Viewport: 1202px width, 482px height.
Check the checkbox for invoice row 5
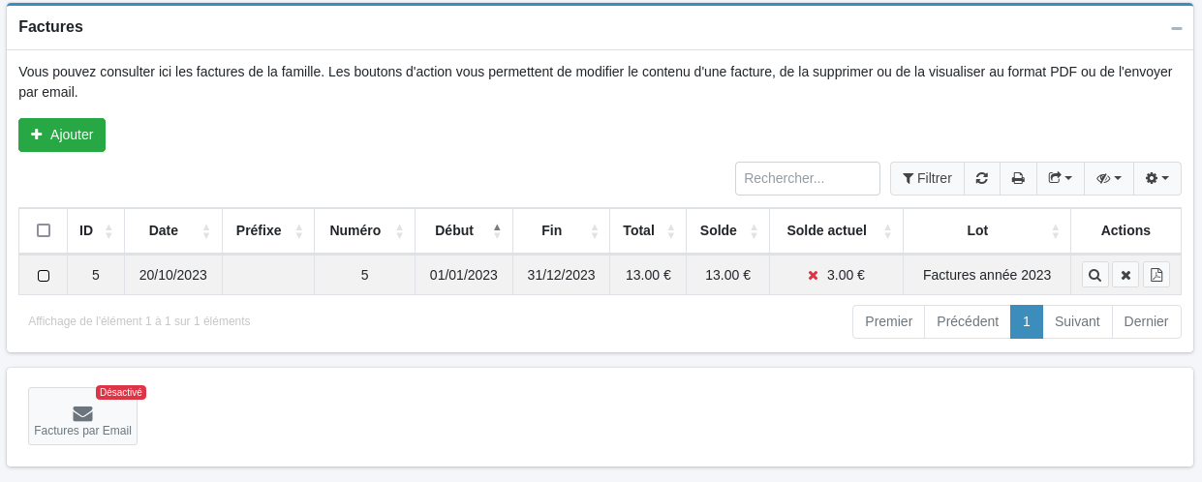point(44,276)
